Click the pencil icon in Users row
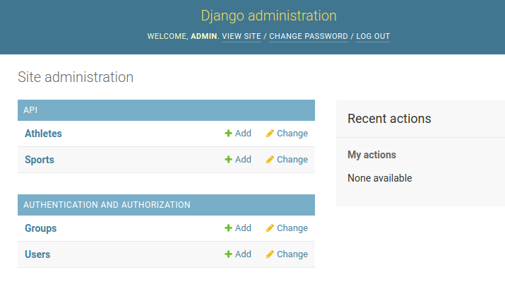The image size is (505, 294). [x=270, y=254]
